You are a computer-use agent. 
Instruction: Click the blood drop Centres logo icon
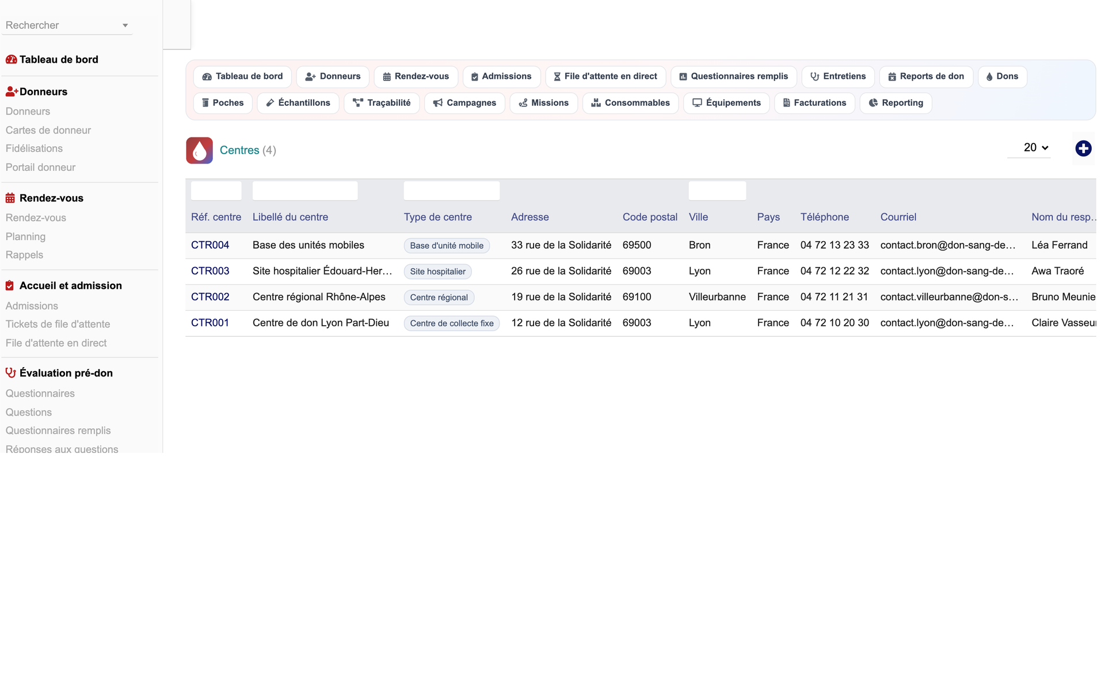199,150
